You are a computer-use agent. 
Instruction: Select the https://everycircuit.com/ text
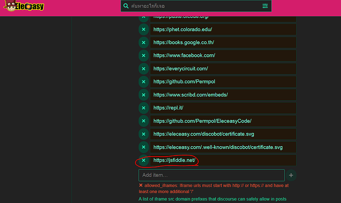(x=181, y=69)
